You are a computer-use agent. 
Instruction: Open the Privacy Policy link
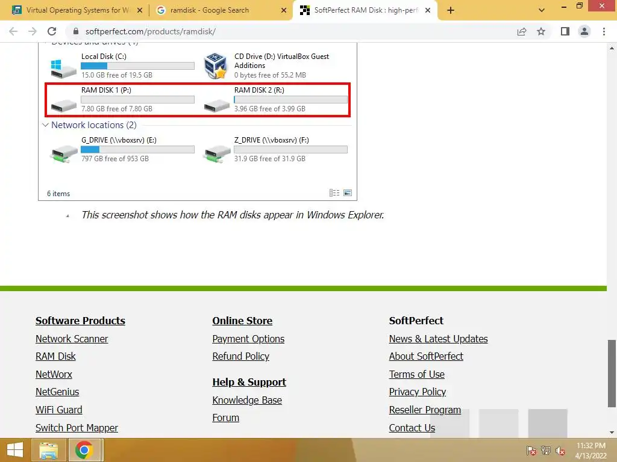point(418,392)
